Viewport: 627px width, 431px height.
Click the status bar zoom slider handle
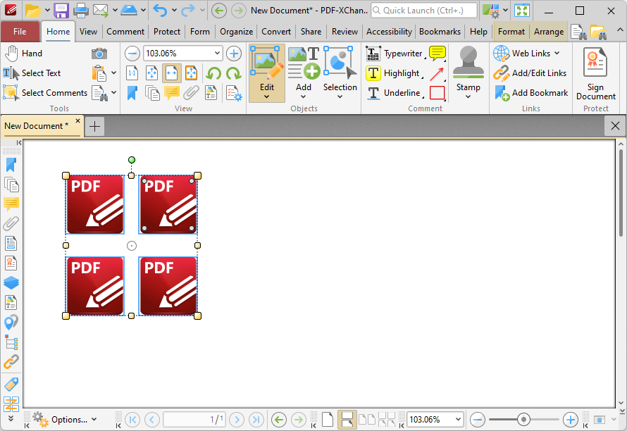point(523,420)
